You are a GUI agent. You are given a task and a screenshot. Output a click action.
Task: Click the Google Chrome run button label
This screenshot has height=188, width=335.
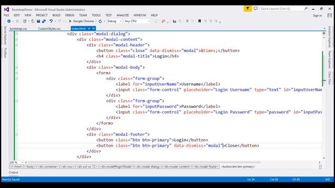(83, 21)
